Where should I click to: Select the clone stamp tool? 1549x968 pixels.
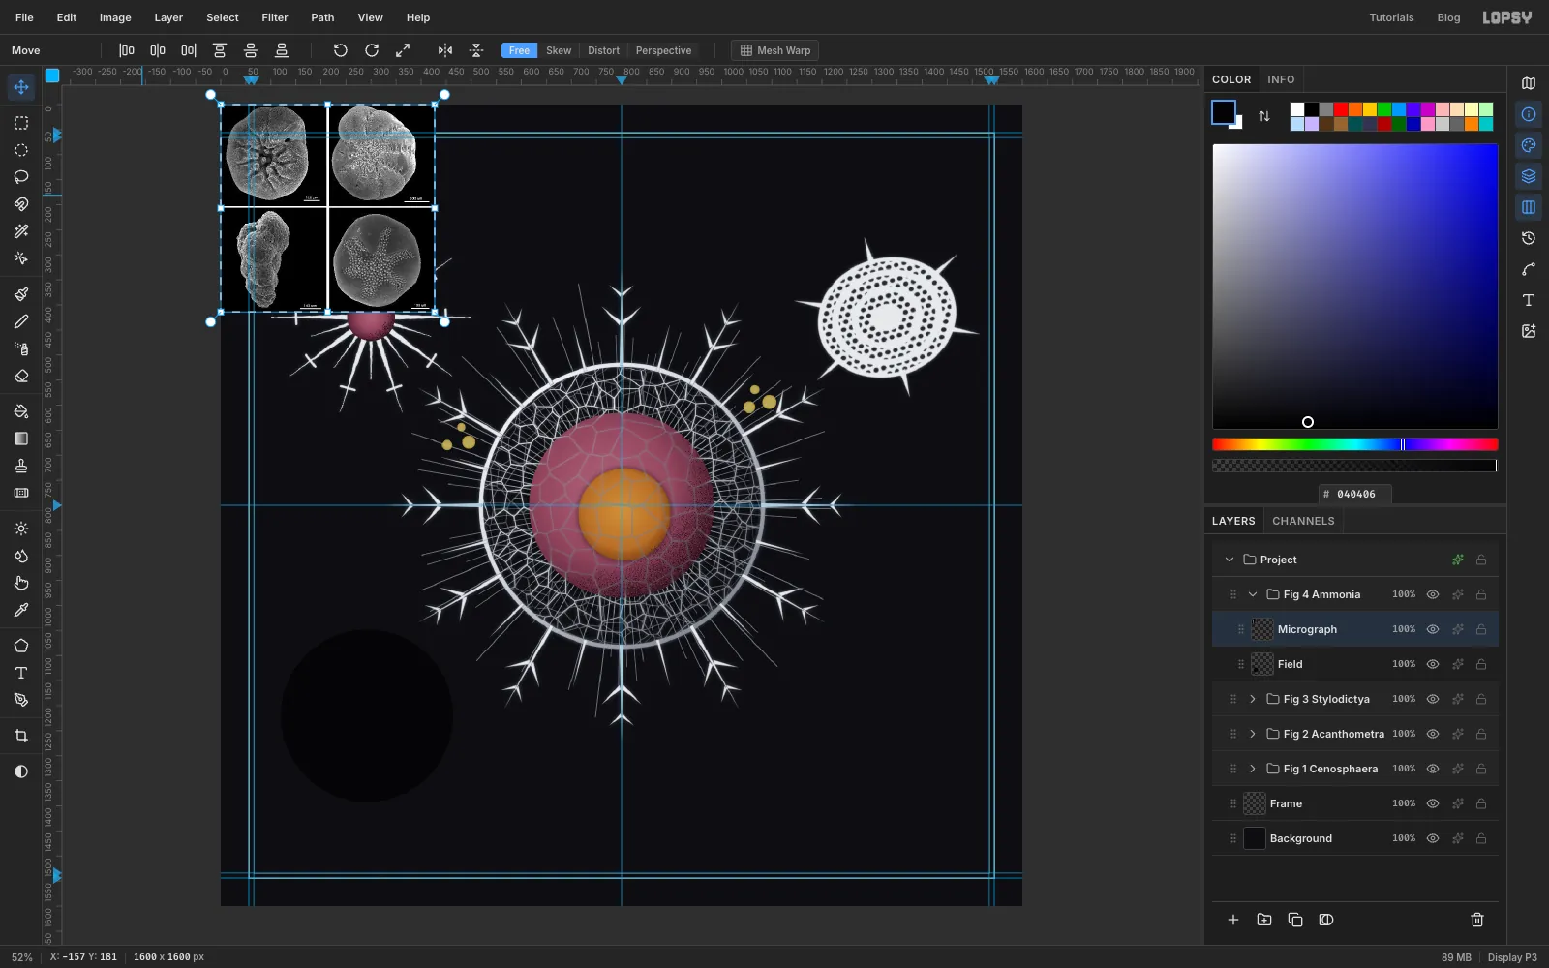click(x=20, y=466)
